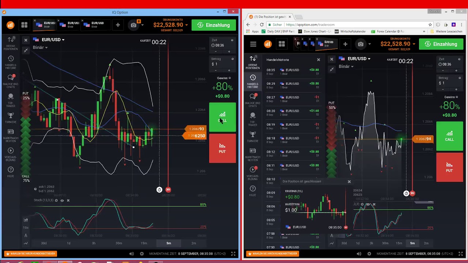This screenshot has width=468, height=263.
Task: Select 2m timeframe in left window
Action: pyautogui.click(x=193, y=243)
